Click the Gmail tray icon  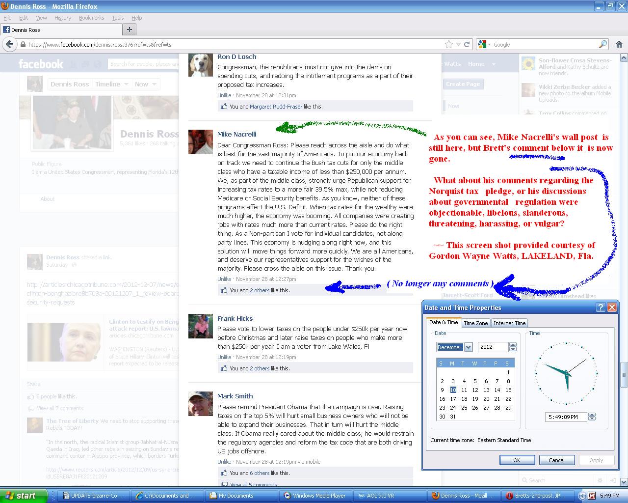coord(592,496)
